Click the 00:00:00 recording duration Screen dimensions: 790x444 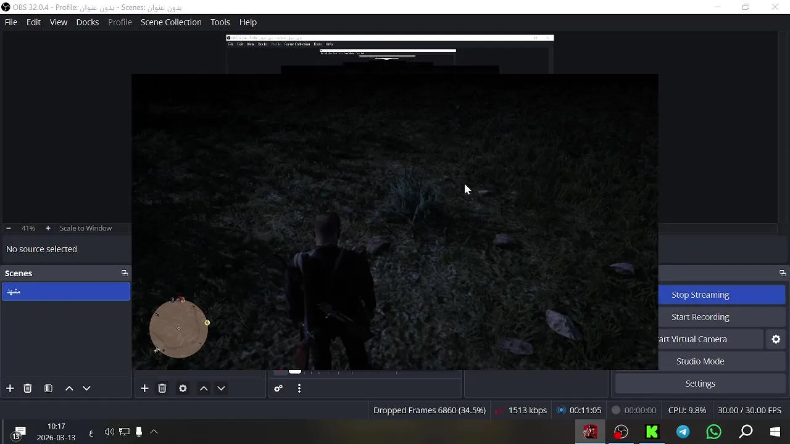(640, 410)
